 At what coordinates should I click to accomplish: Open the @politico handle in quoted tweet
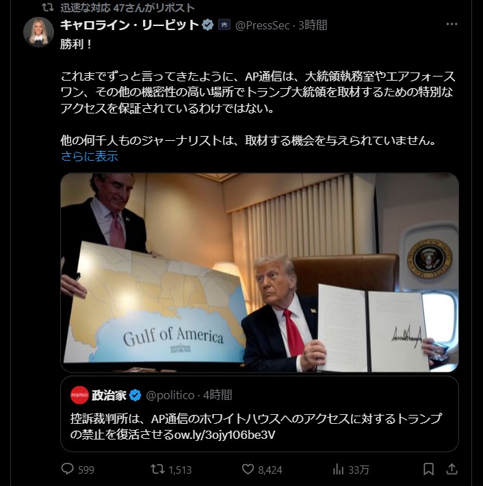170,395
